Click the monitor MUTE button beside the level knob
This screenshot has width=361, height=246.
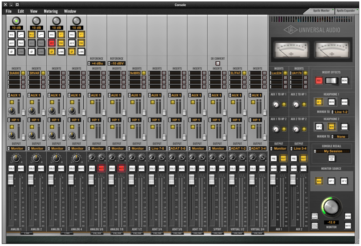pyautogui.click(x=348, y=225)
